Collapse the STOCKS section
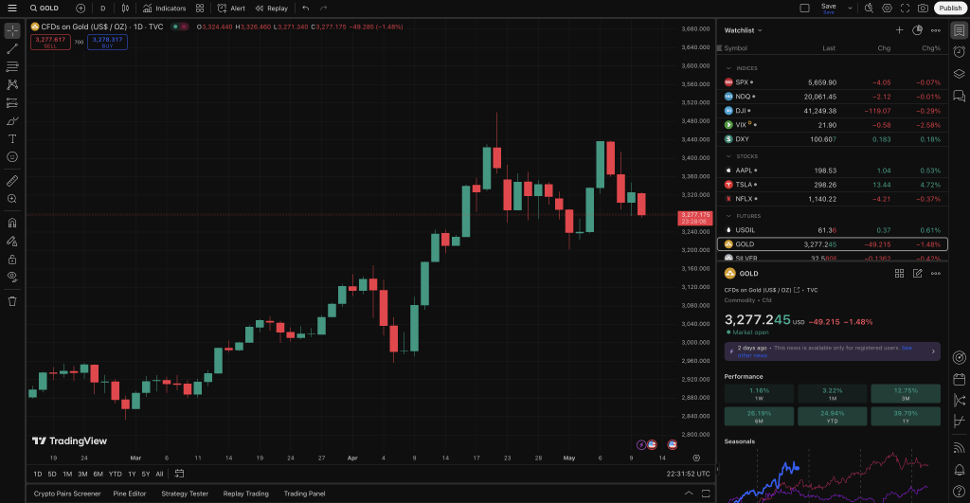 tap(728, 156)
